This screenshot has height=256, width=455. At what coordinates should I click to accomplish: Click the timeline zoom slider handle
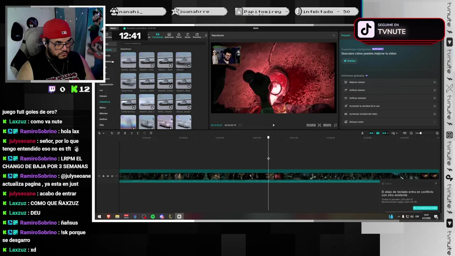421,133
